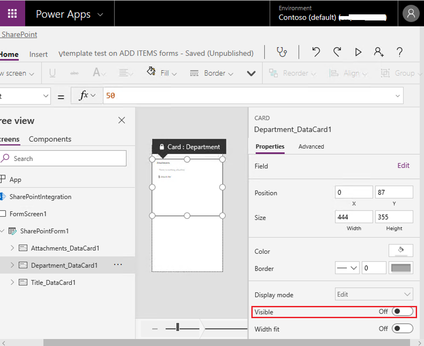Expand Attachments_DataCard1 node
Viewport: 424px width, 346px height.
coord(12,248)
